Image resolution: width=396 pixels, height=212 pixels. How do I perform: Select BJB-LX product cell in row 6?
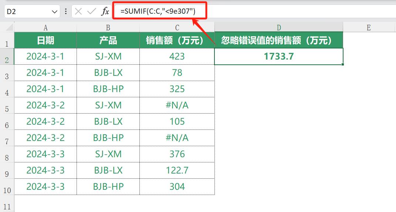coord(108,122)
